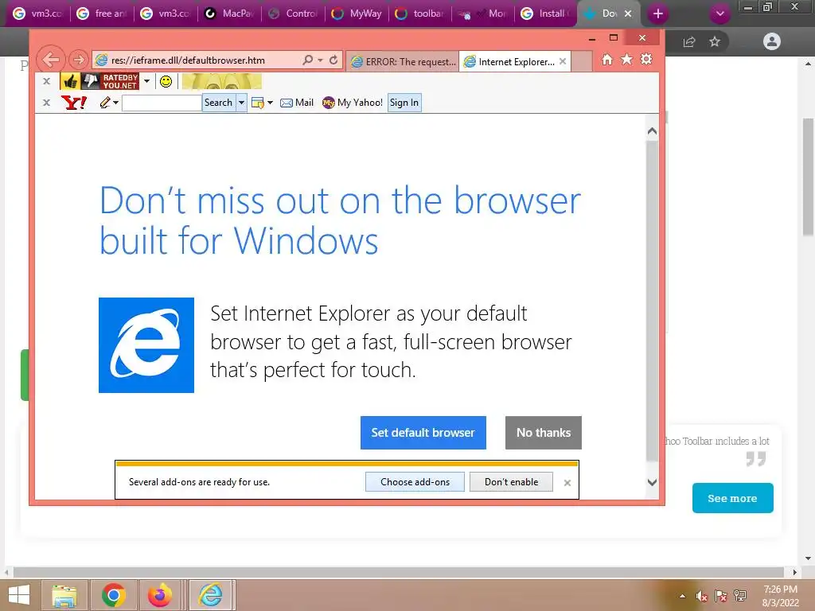
Task: Switch to the 'Control' Chrome tab
Action: 294,14
